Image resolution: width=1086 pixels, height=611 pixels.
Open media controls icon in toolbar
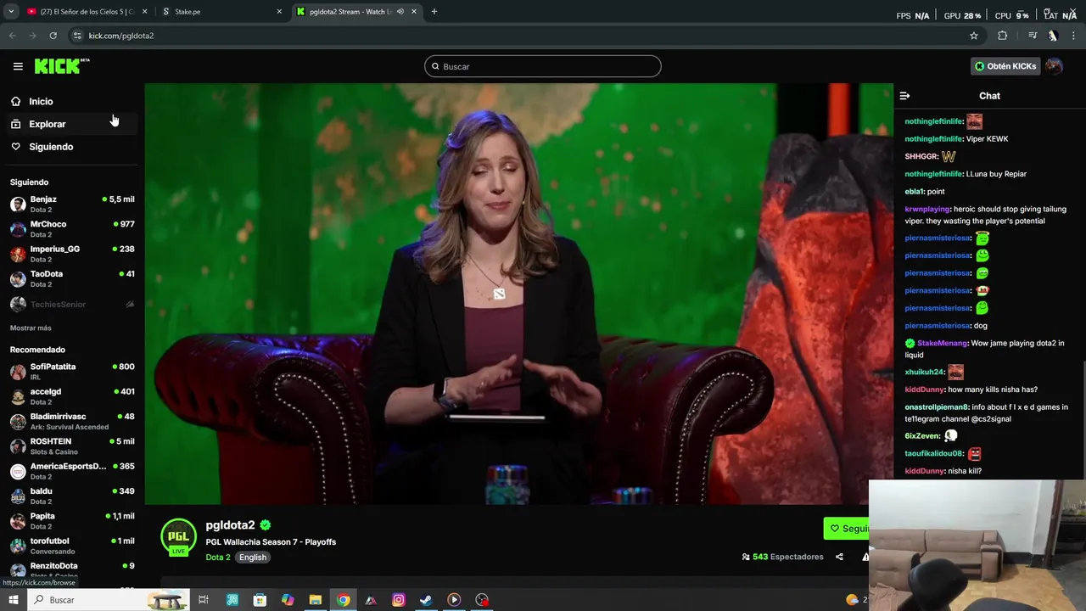[1033, 36]
